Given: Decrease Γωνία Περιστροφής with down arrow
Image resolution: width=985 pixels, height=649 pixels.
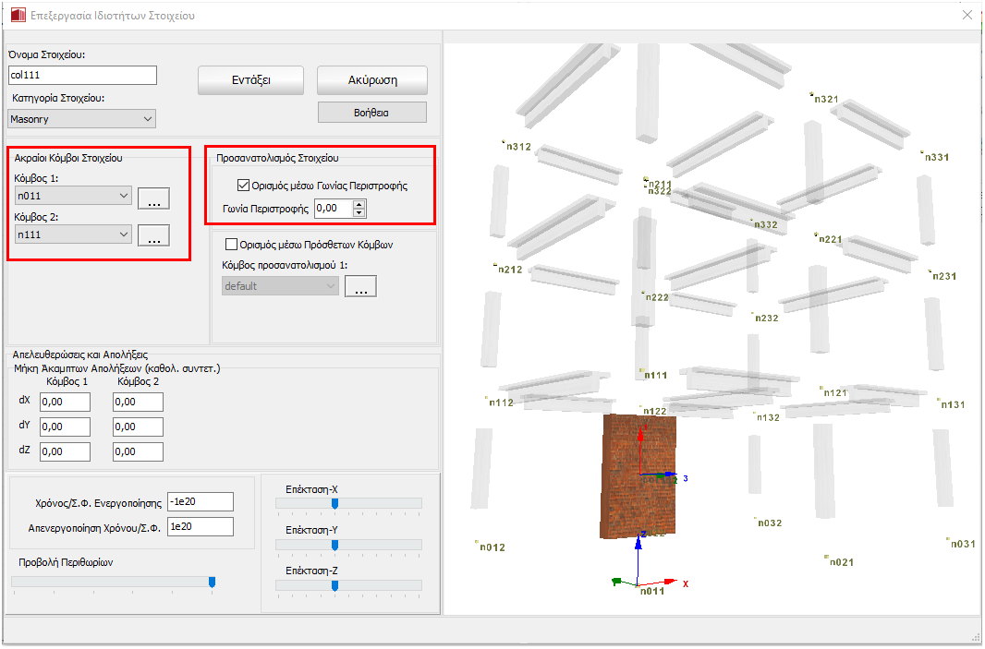Looking at the screenshot, I should click(359, 213).
